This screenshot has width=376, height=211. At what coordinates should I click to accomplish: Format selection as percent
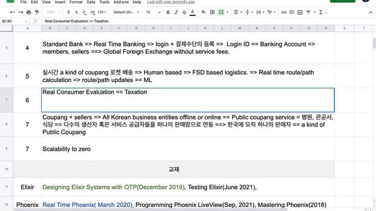(x=76, y=12)
